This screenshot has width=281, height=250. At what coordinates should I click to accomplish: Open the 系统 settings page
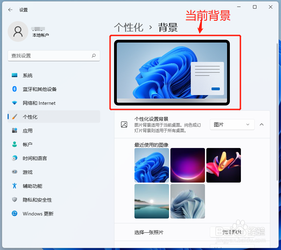point(54,75)
